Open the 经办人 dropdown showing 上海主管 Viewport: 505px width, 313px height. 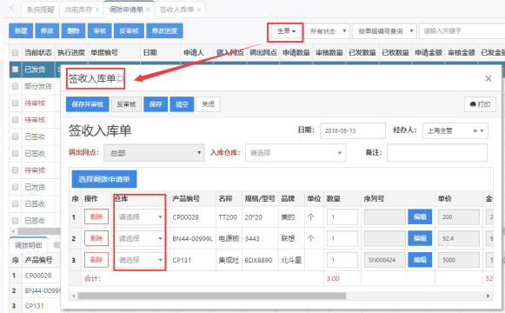point(455,130)
